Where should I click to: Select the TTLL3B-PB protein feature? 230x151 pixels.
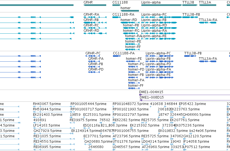click(x=190, y=56)
